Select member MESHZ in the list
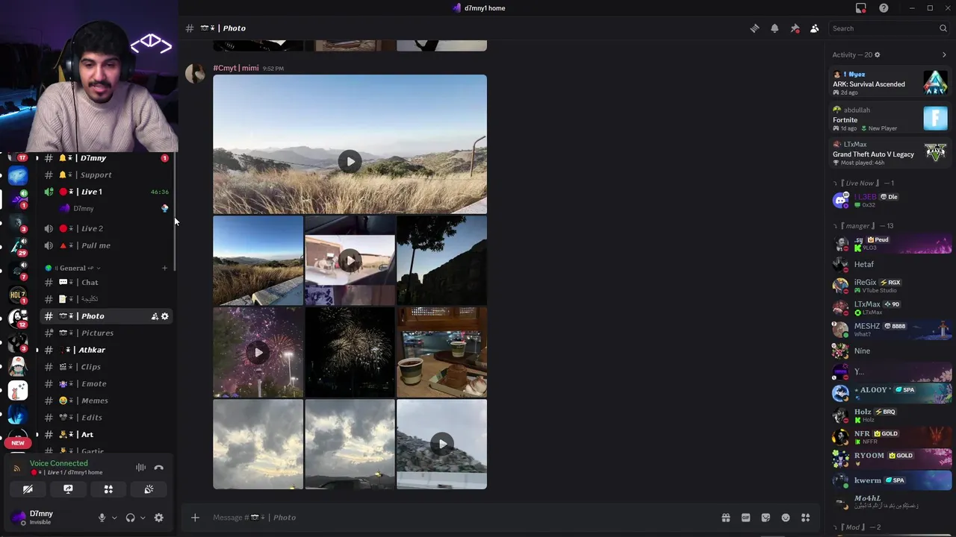Viewport: 956px width, 537px height. point(890,329)
